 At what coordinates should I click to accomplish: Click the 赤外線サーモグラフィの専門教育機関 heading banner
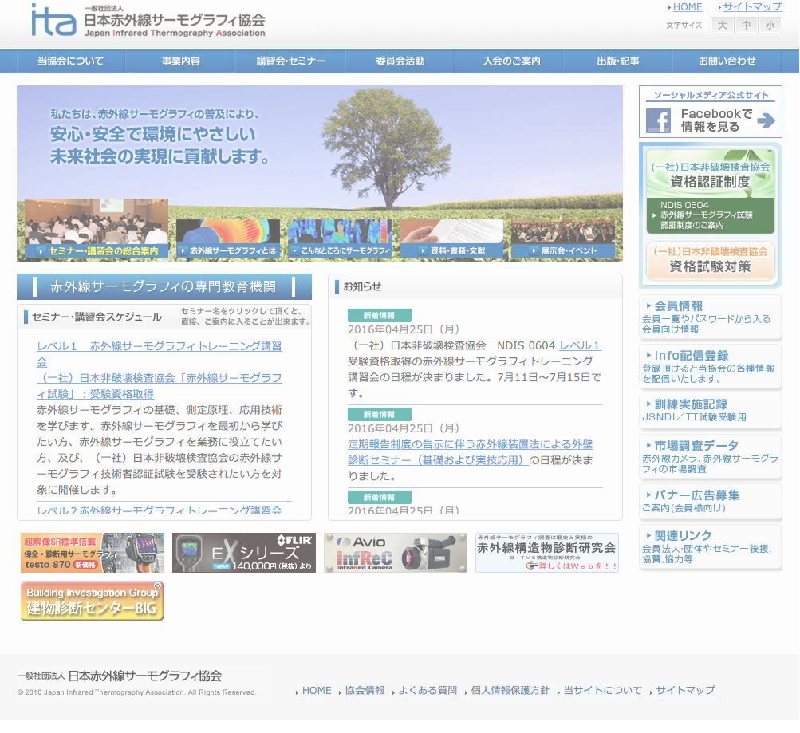click(164, 286)
